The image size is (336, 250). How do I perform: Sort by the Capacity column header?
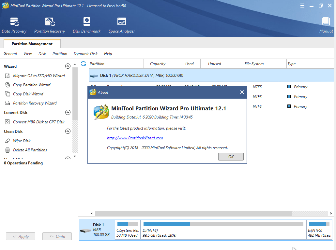pos(158,64)
